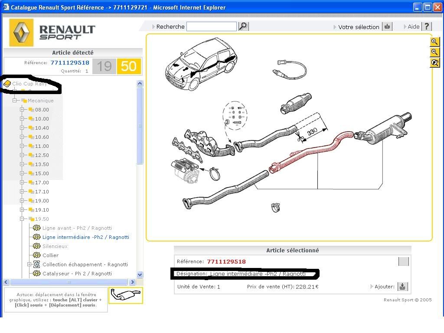The image size is (444, 333).
Task: Collapse the 19.50 tree node
Action: pos(22,219)
